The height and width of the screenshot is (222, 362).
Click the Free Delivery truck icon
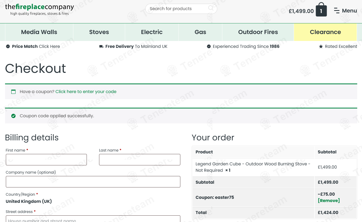[x=101, y=47]
